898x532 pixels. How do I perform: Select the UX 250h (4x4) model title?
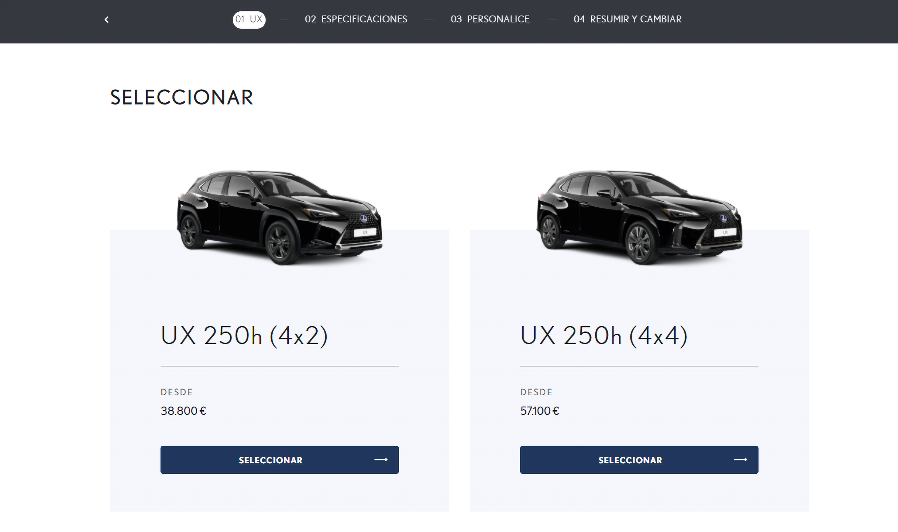pyautogui.click(x=604, y=336)
